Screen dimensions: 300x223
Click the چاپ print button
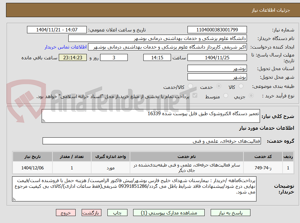point(117,213)
